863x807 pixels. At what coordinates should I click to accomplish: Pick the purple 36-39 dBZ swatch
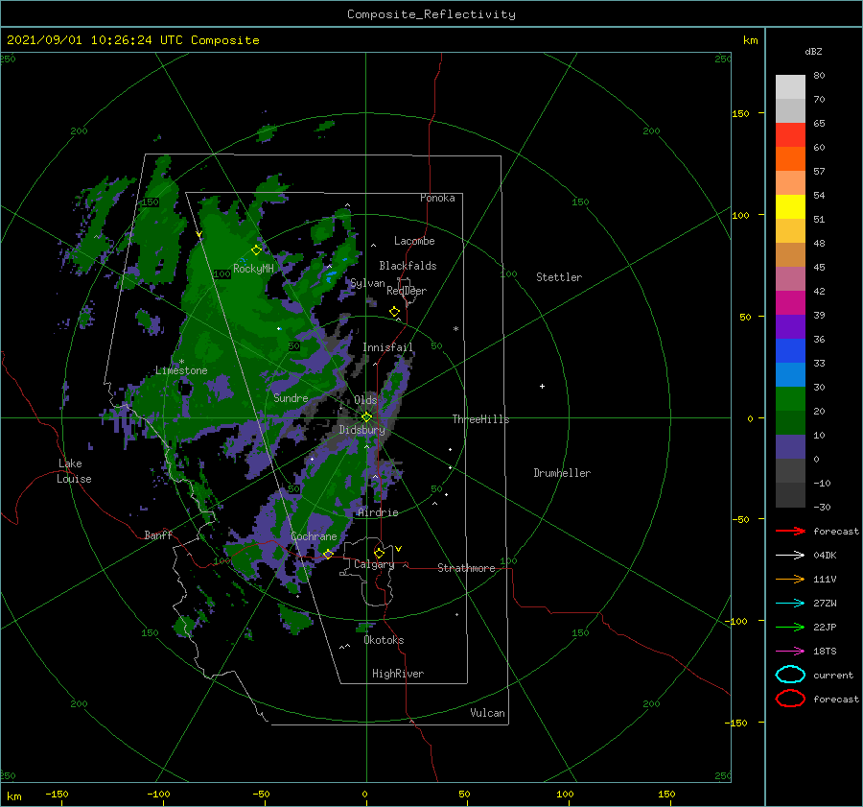790,327
